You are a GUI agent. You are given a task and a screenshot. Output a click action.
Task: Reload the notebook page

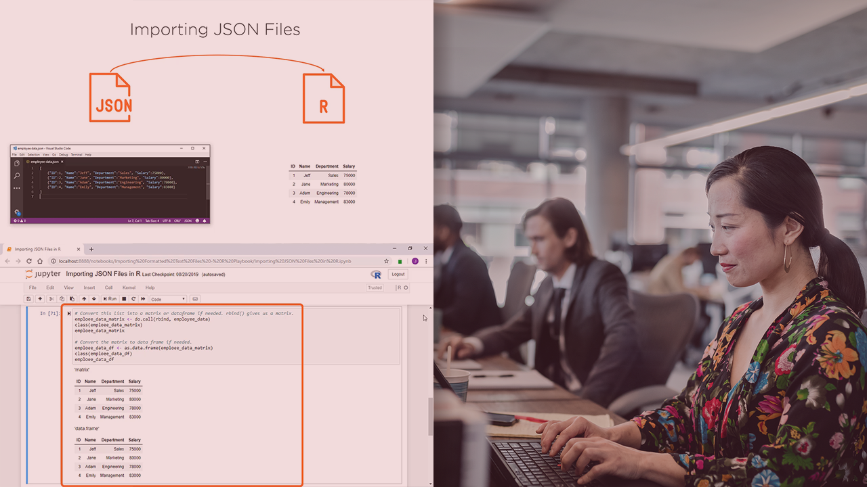[28, 261]
